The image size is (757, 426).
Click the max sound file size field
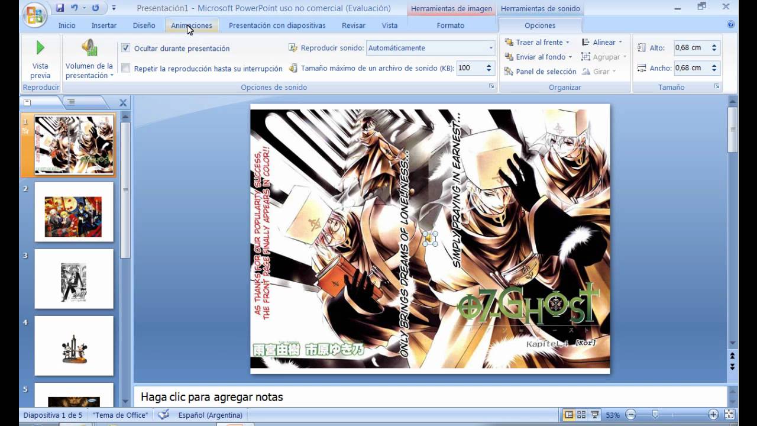pos(470,68)
